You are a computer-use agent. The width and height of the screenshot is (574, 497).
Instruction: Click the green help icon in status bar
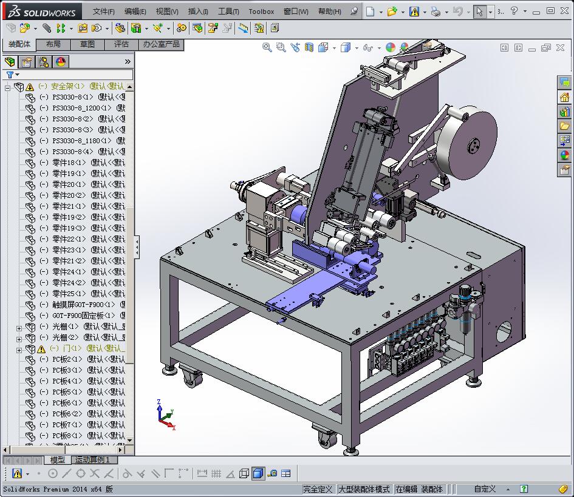(x=524, y=489)
